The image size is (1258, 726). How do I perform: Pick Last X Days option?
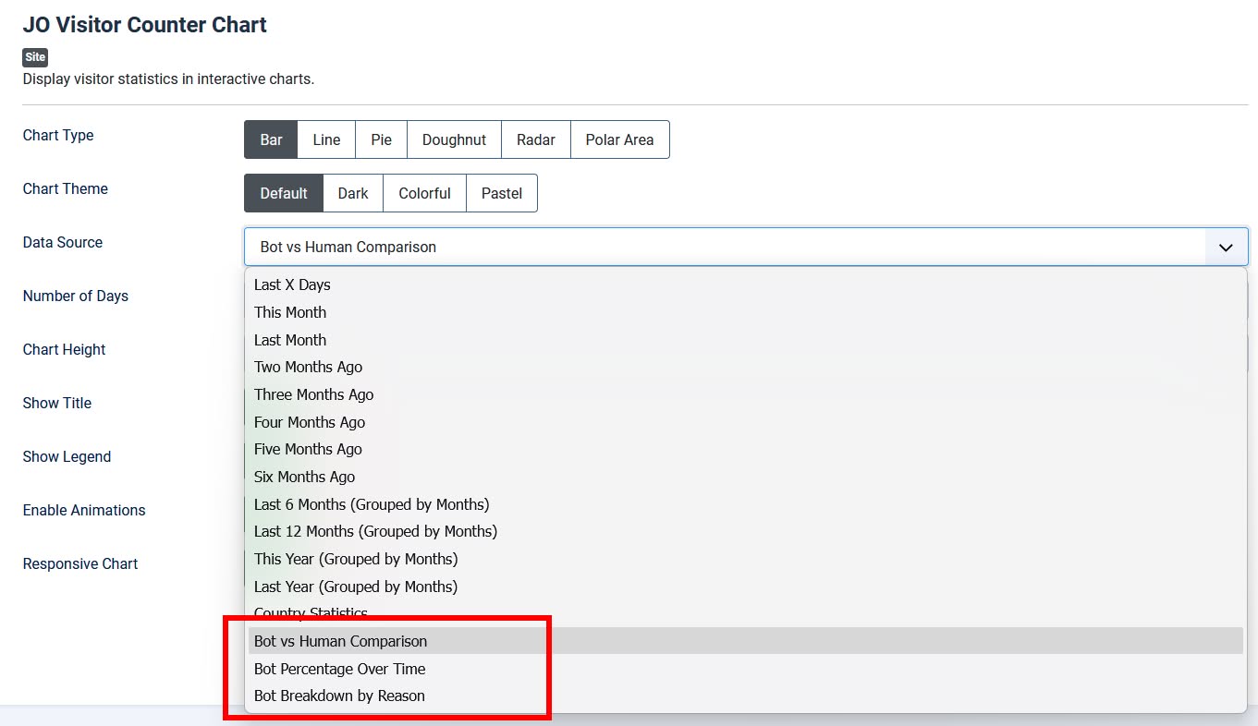coord(746,284)
